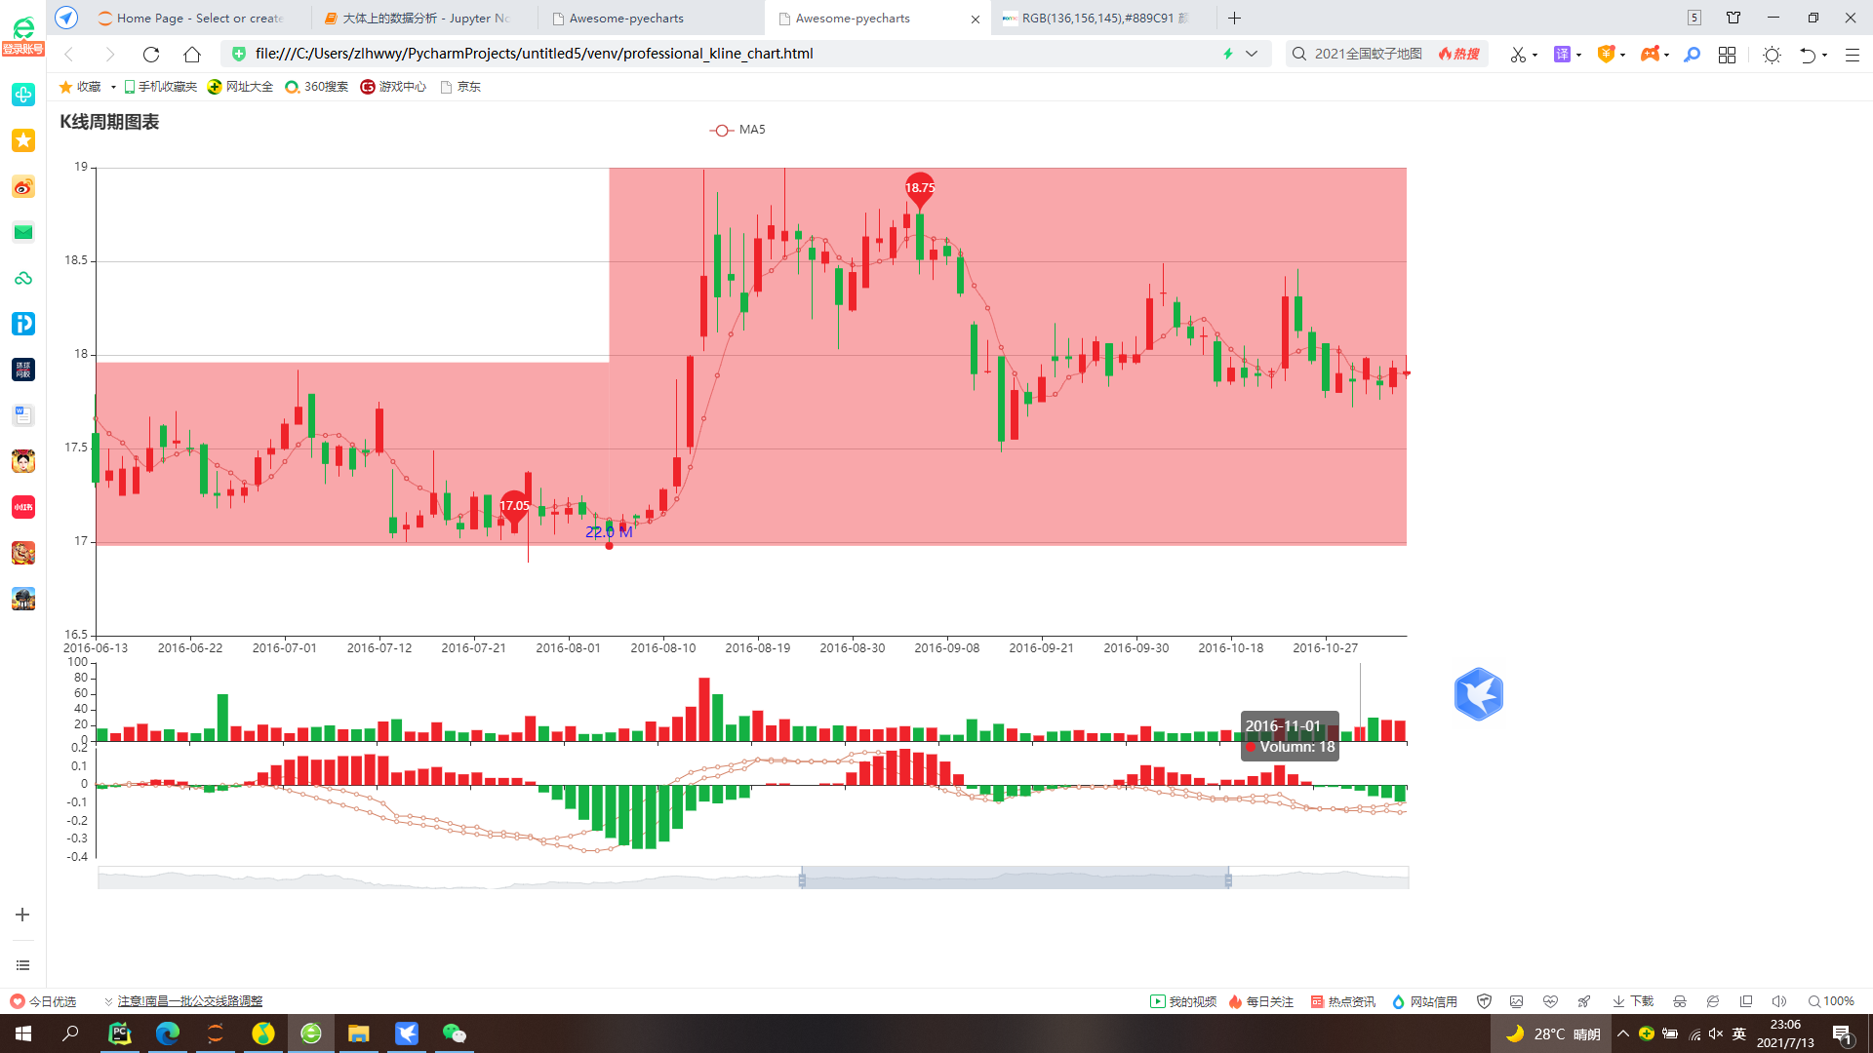Screen dimensions: 1873x1053
Task: Click the browser refresh icon
Action: 150,55
